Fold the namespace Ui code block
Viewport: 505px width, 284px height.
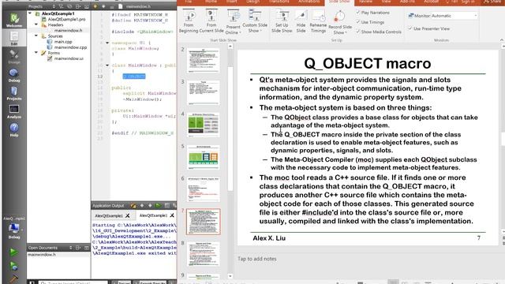pyautogui.click(x=107, y=43)
